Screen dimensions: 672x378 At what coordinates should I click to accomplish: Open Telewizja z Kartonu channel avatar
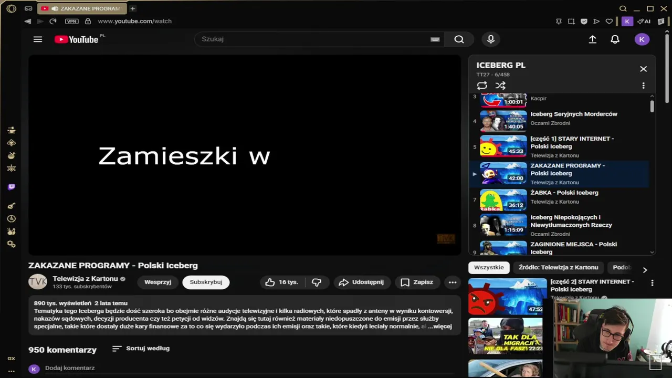coord(38,282)
